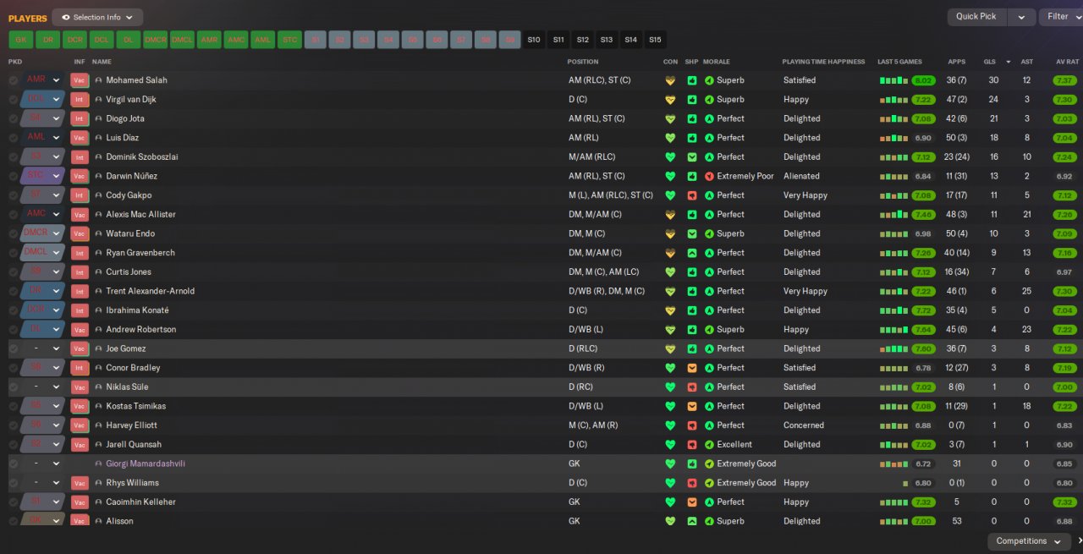Toggle the picked checkmark for Niklas Süle
The height and width of the screenshot is (554, 1083).
[x=14, y=387]
